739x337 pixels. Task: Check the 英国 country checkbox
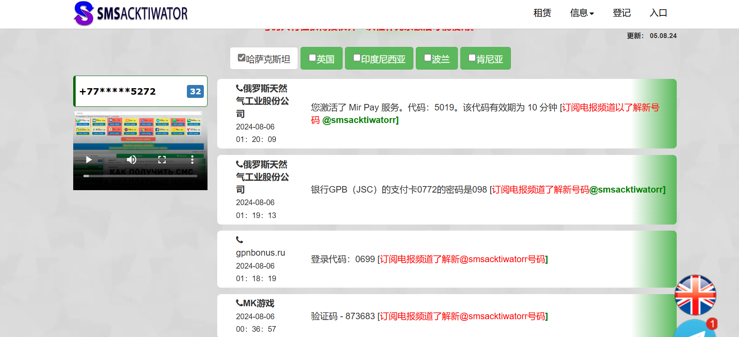point(312,58)
